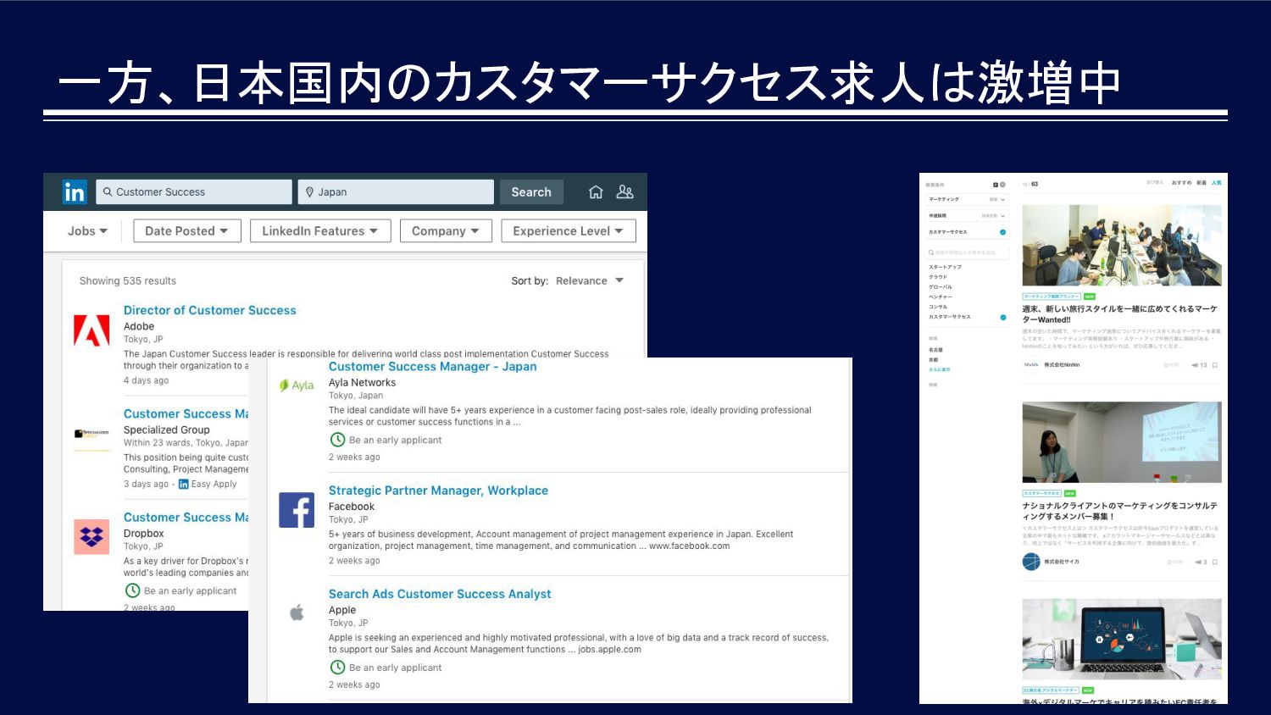
Task: Expand the LinkedIn Features filter
Action: click(320, 230)
